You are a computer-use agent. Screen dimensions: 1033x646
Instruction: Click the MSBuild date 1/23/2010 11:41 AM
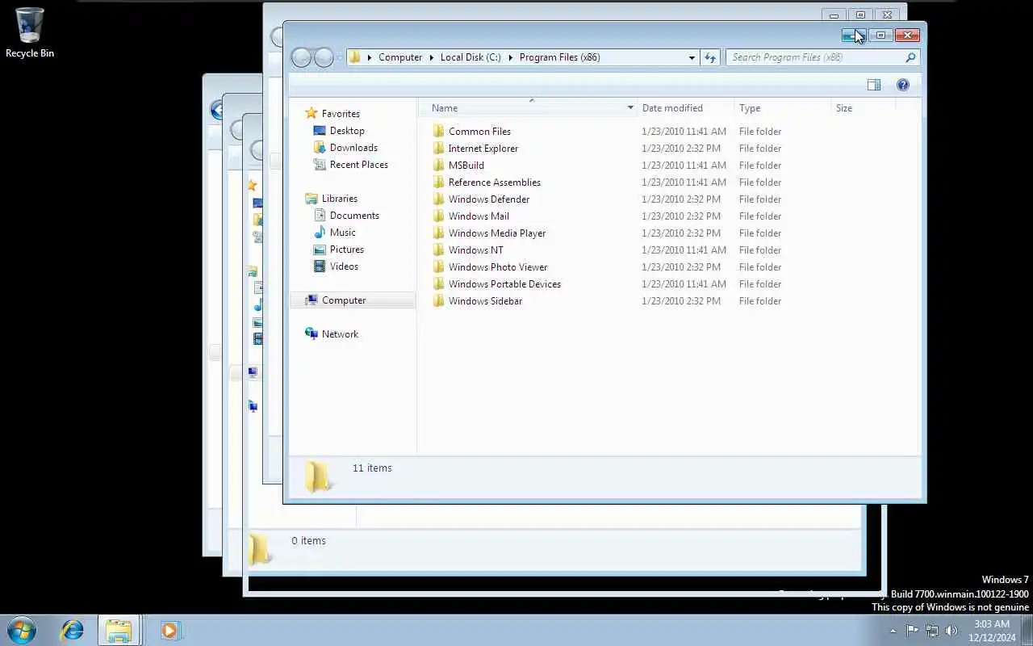click(x=684, y=165)
